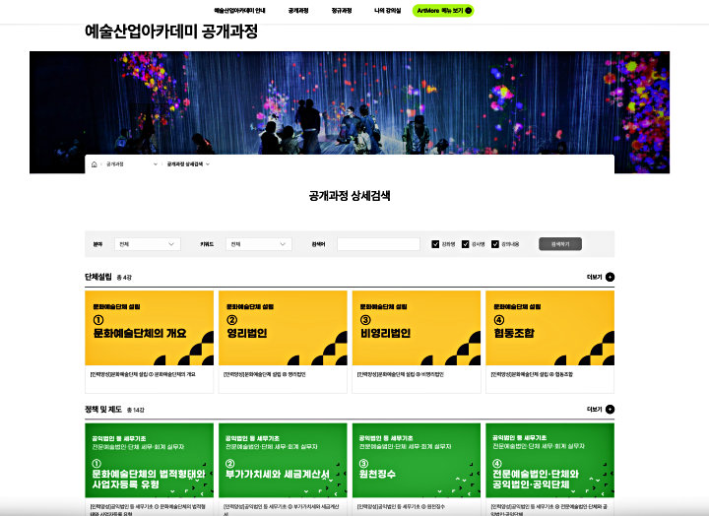This screenshot has height=516, width=709.
Task: Open the 문화예술단체의 개요 yellow course card
Action: click(149, 327)
